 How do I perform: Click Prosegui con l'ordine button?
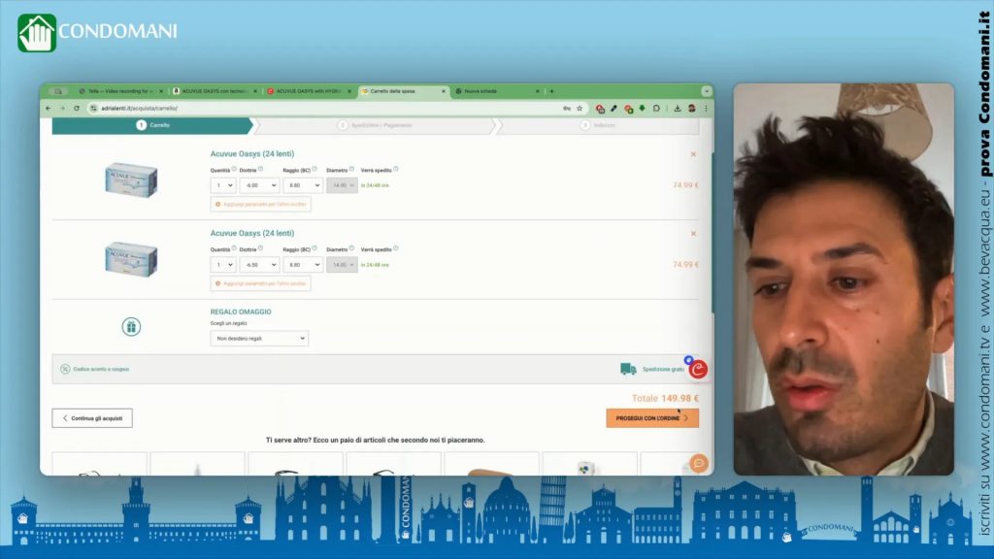pos(652,418)
